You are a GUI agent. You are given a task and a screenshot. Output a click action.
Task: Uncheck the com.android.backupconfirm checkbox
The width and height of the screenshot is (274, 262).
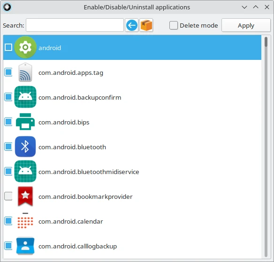(x=8, y=97)
